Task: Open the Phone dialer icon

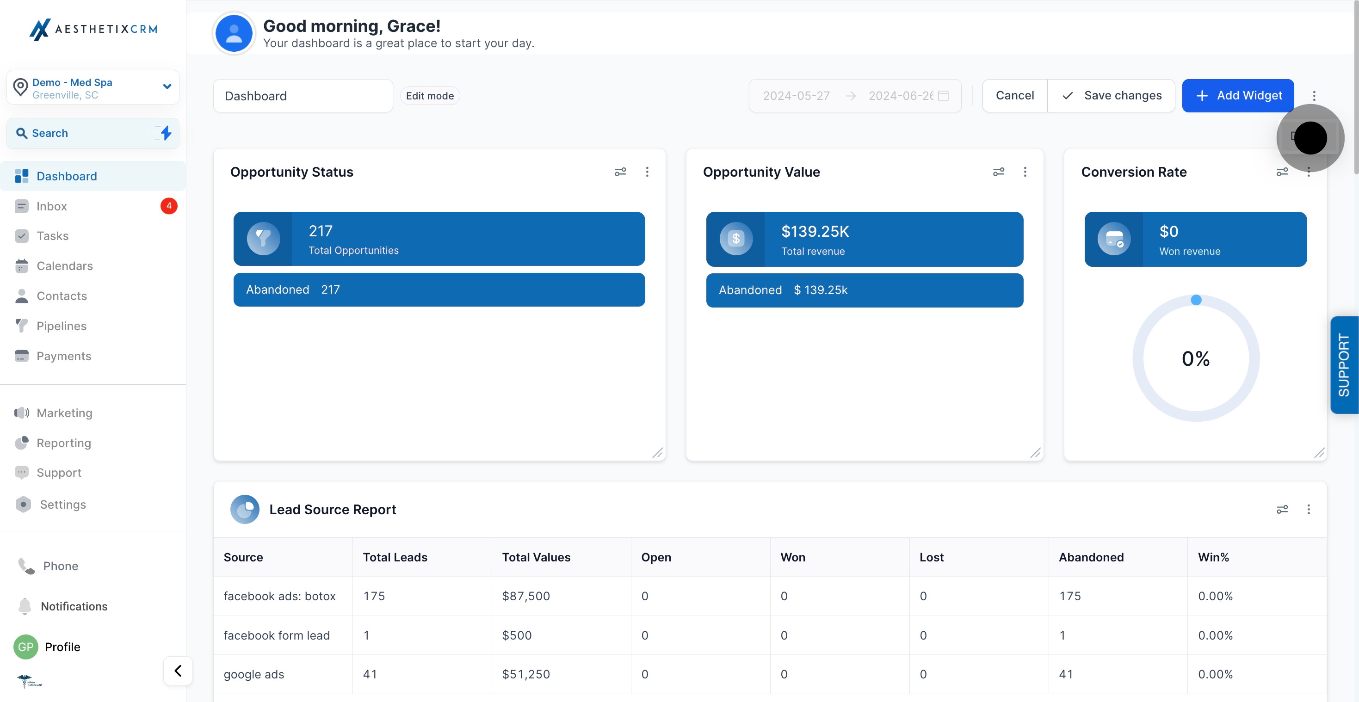Action: (26, 566)
